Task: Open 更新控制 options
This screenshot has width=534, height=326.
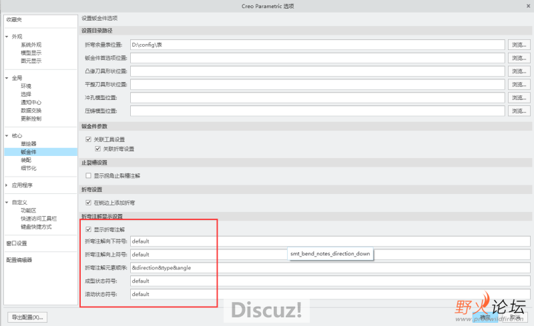Action: [x=31, y=119]
